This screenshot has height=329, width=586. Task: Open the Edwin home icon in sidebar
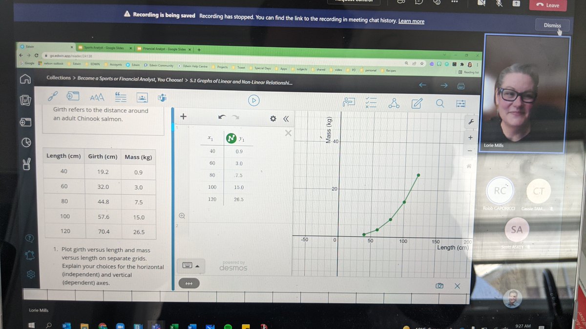point(25,79)
